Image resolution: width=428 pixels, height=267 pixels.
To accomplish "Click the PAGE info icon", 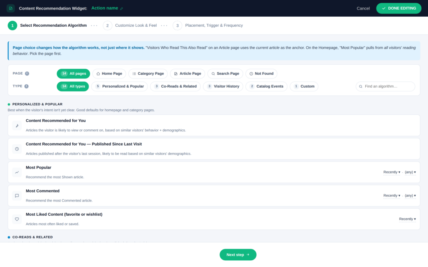I will [x=27, y=73].
